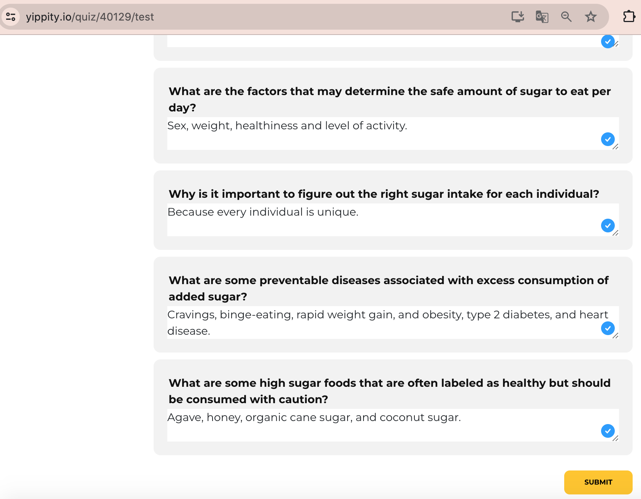
Task: Click resize handle of 'Cravings, binge-eating' textarea
Action: coord(616,336)
